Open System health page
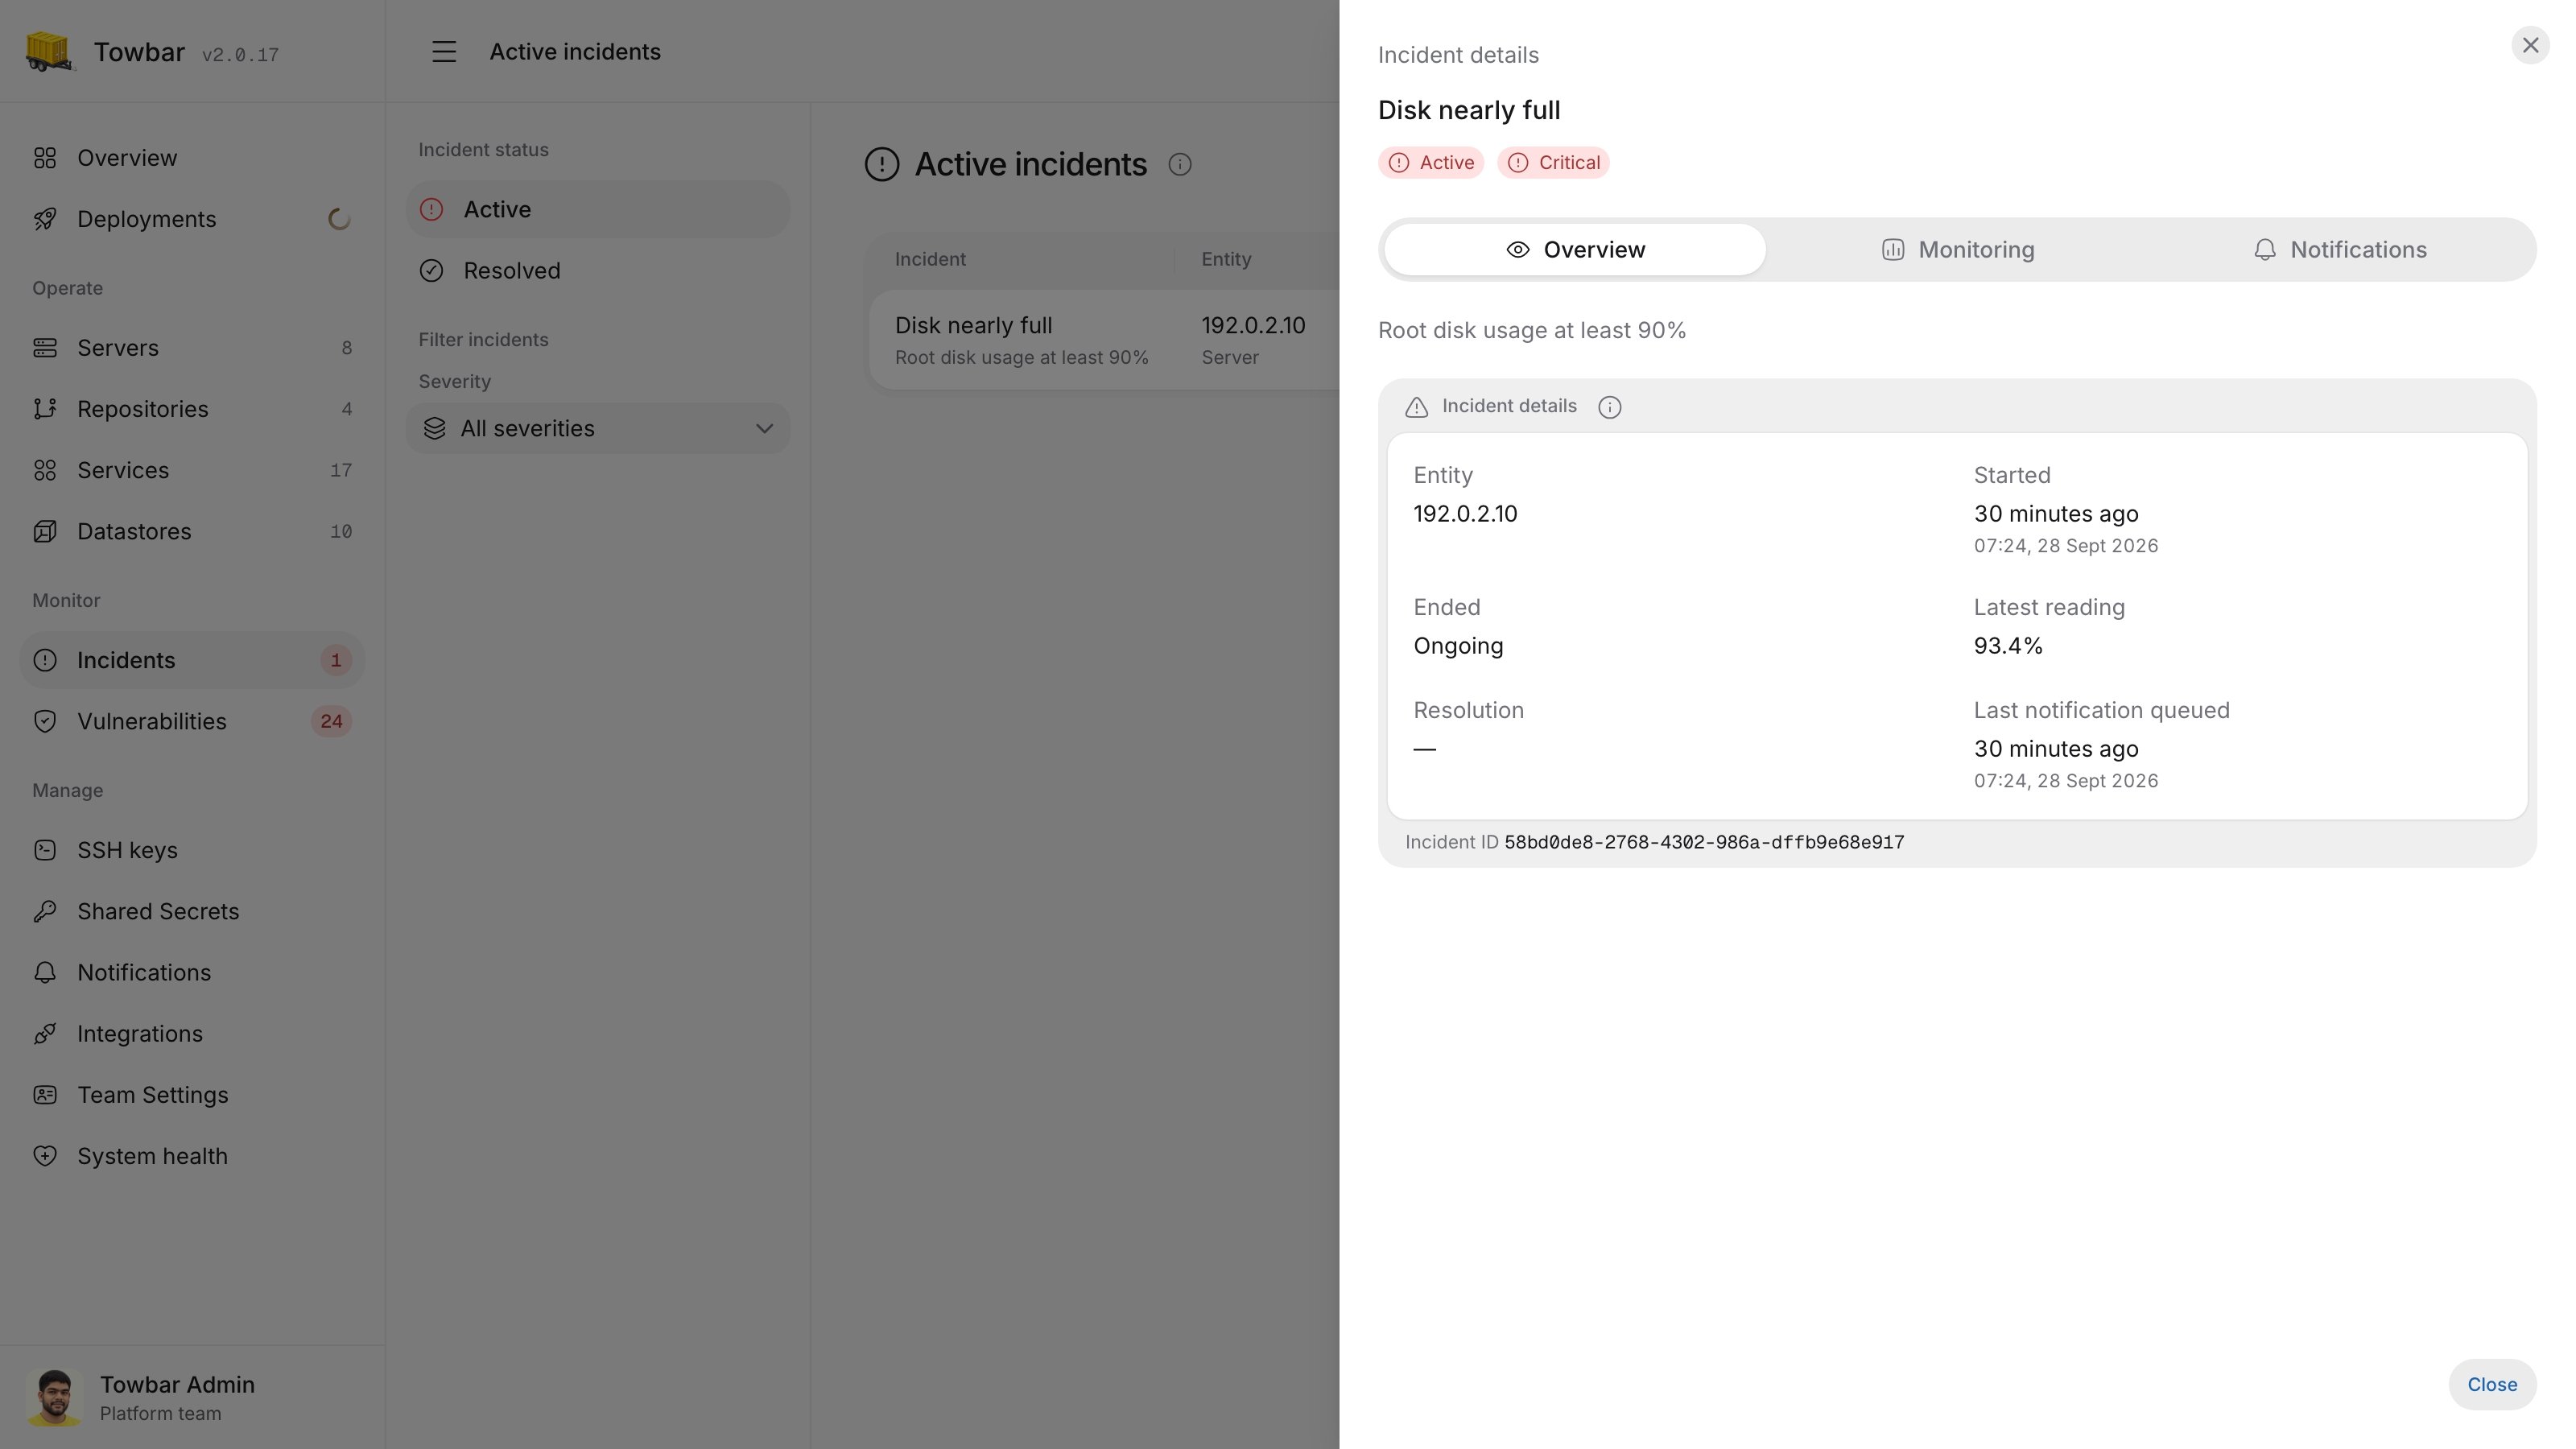 click(x=192, y=1156)
